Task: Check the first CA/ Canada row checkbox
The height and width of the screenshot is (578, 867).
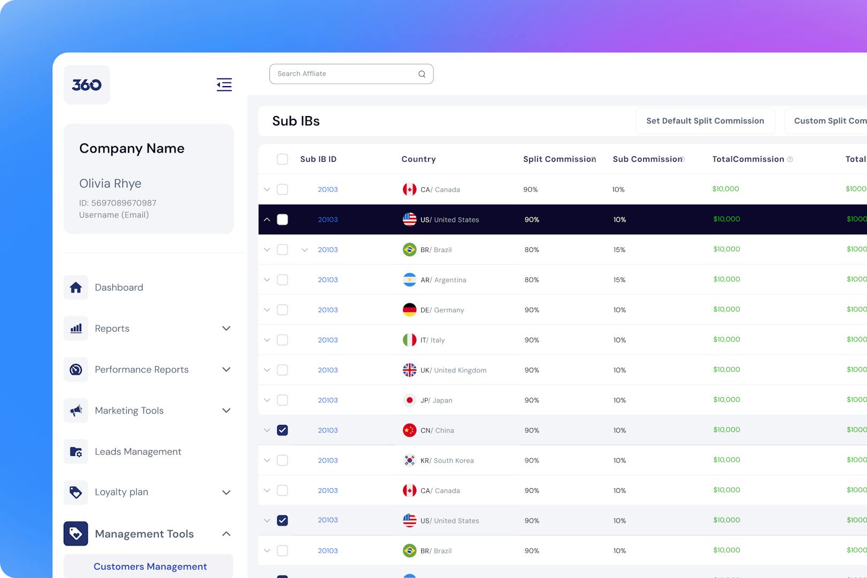Action: coord(283,189)
